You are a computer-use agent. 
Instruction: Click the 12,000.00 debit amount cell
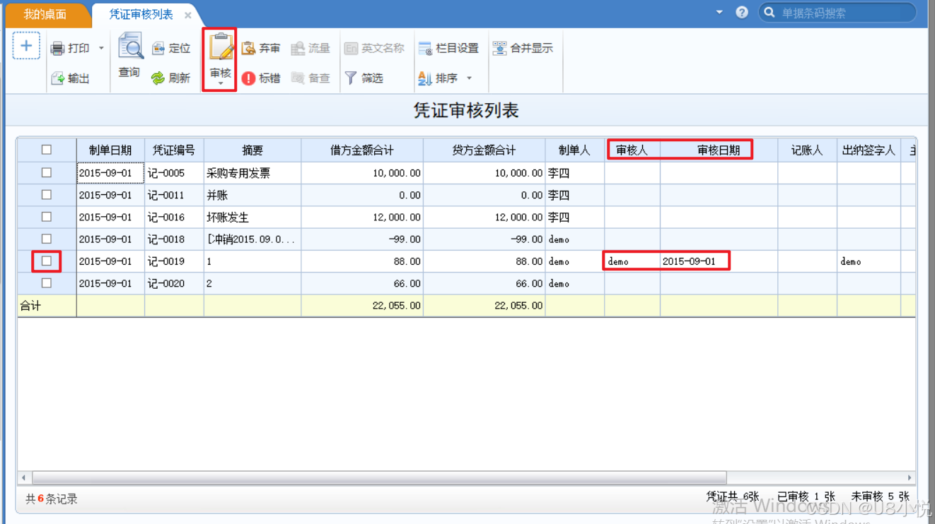(x=362, y=217)
